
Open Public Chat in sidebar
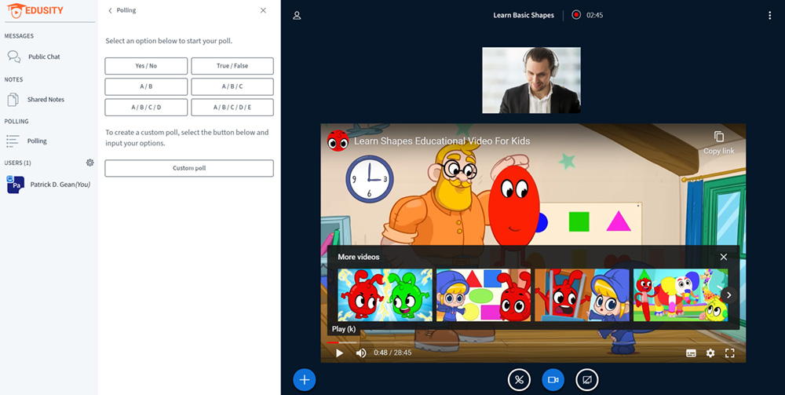[43, 57]
